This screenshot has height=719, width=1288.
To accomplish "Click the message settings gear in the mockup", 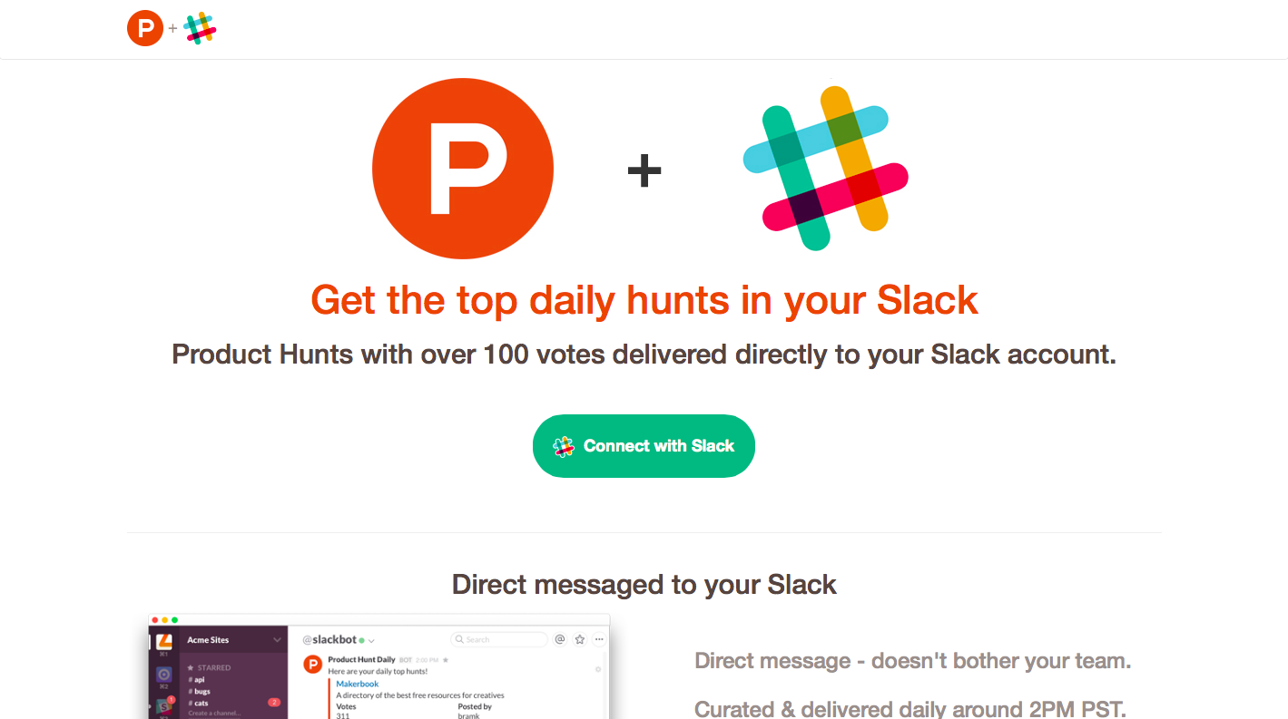I will [598, 670].
